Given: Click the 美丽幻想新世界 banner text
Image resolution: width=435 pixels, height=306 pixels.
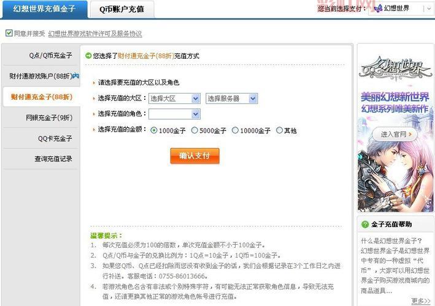Looking at the screenshot, I should [x=395, y=97].
